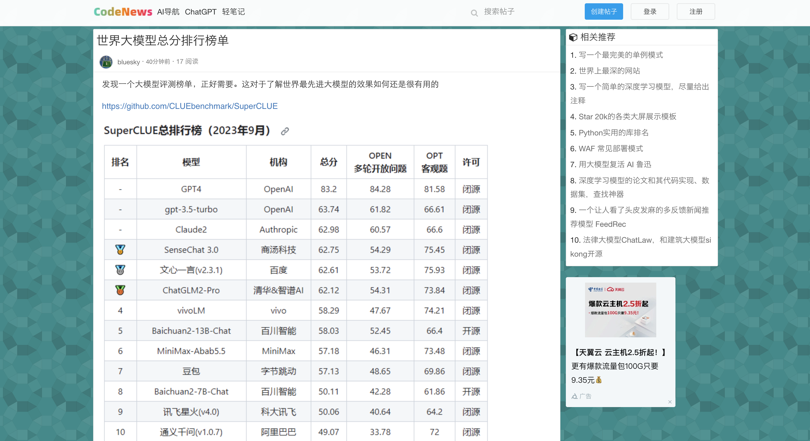Click the 开源 cell for Baichuan2-13B-Chat
Image resolution: width=810 pixels, height=441 pixels.
(x=471, y=330)
